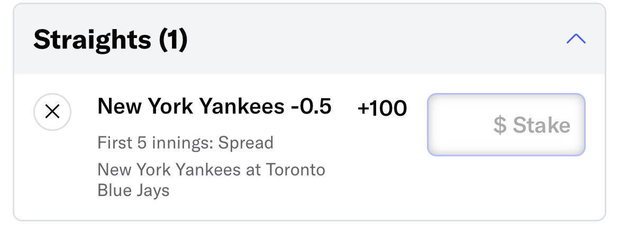The image size is (619, 233).
Task: Click the word Stake placeholder text
Action: (542, 125)
